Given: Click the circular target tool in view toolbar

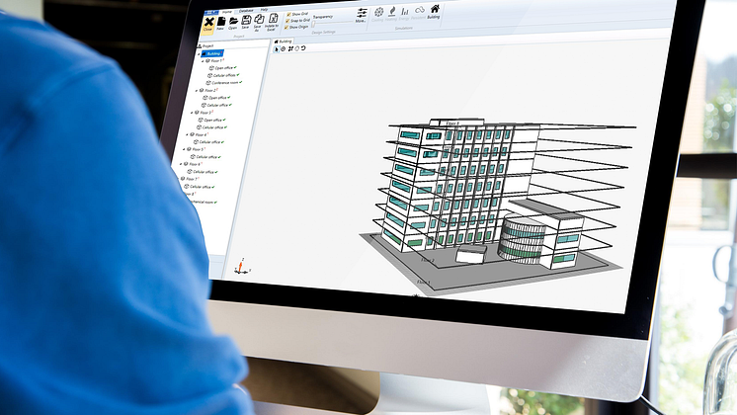Looking at the screenshot, I should 283,48.
